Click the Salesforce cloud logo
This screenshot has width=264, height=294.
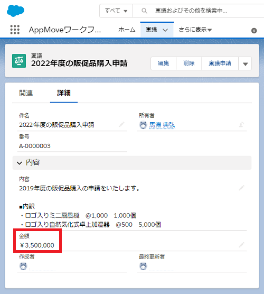[15, 11]
